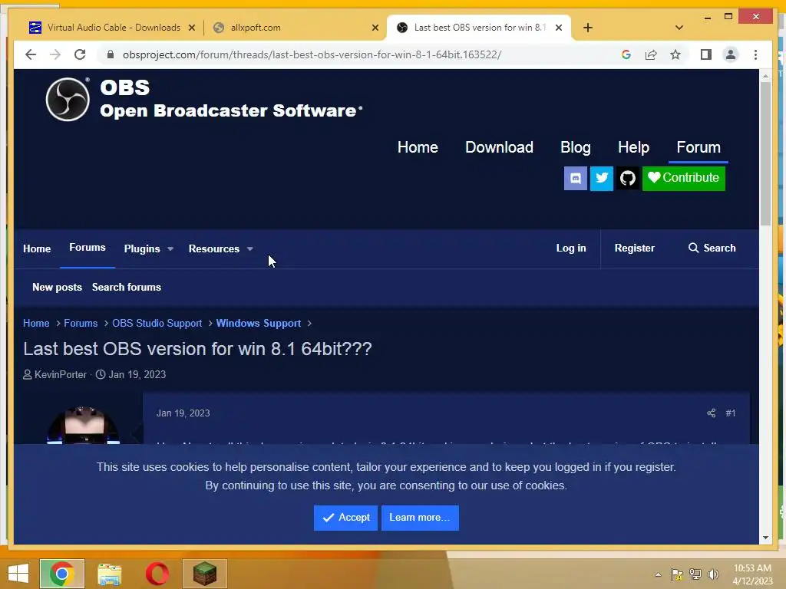Click the Search forums link
This screenshot has height=589, width=786.
pos(127,288)
